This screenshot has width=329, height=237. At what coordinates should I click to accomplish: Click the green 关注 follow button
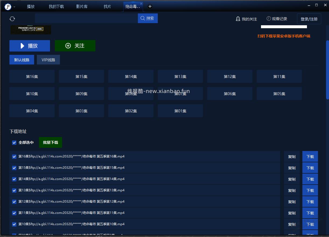click(x=75, y=46)
